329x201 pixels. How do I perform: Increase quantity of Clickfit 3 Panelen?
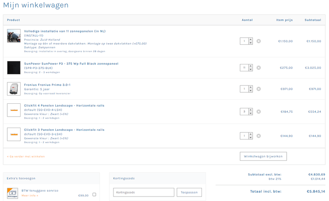250,134
